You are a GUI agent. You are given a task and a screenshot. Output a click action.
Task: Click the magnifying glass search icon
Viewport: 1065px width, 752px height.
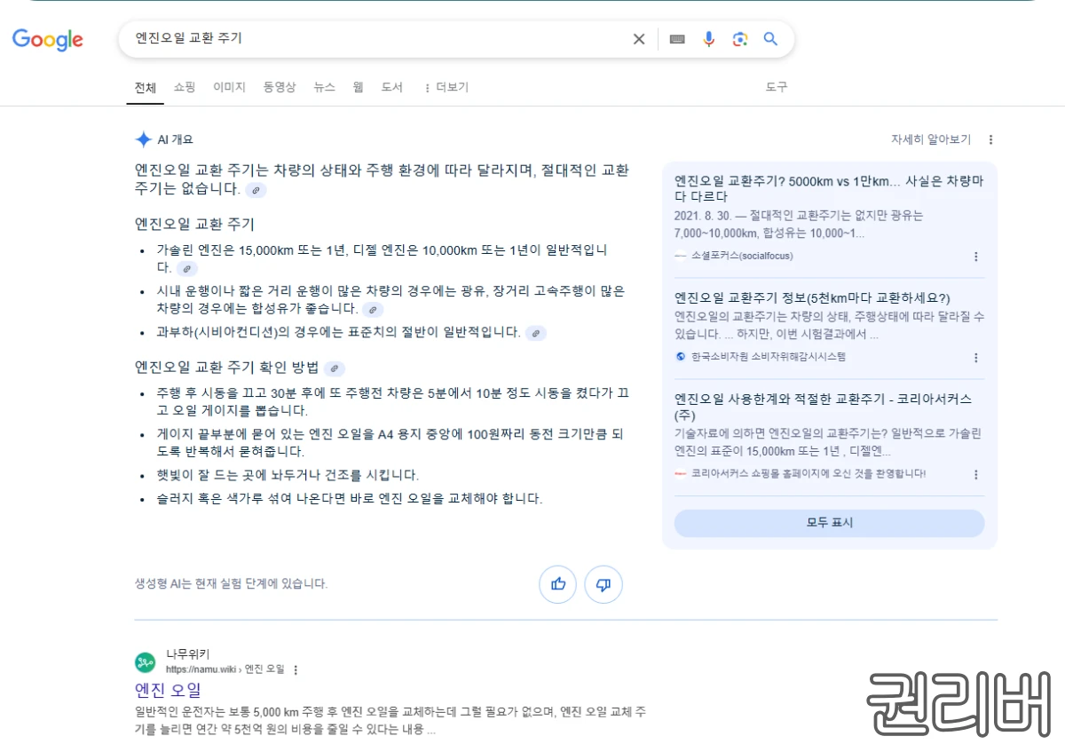(769, 39)
